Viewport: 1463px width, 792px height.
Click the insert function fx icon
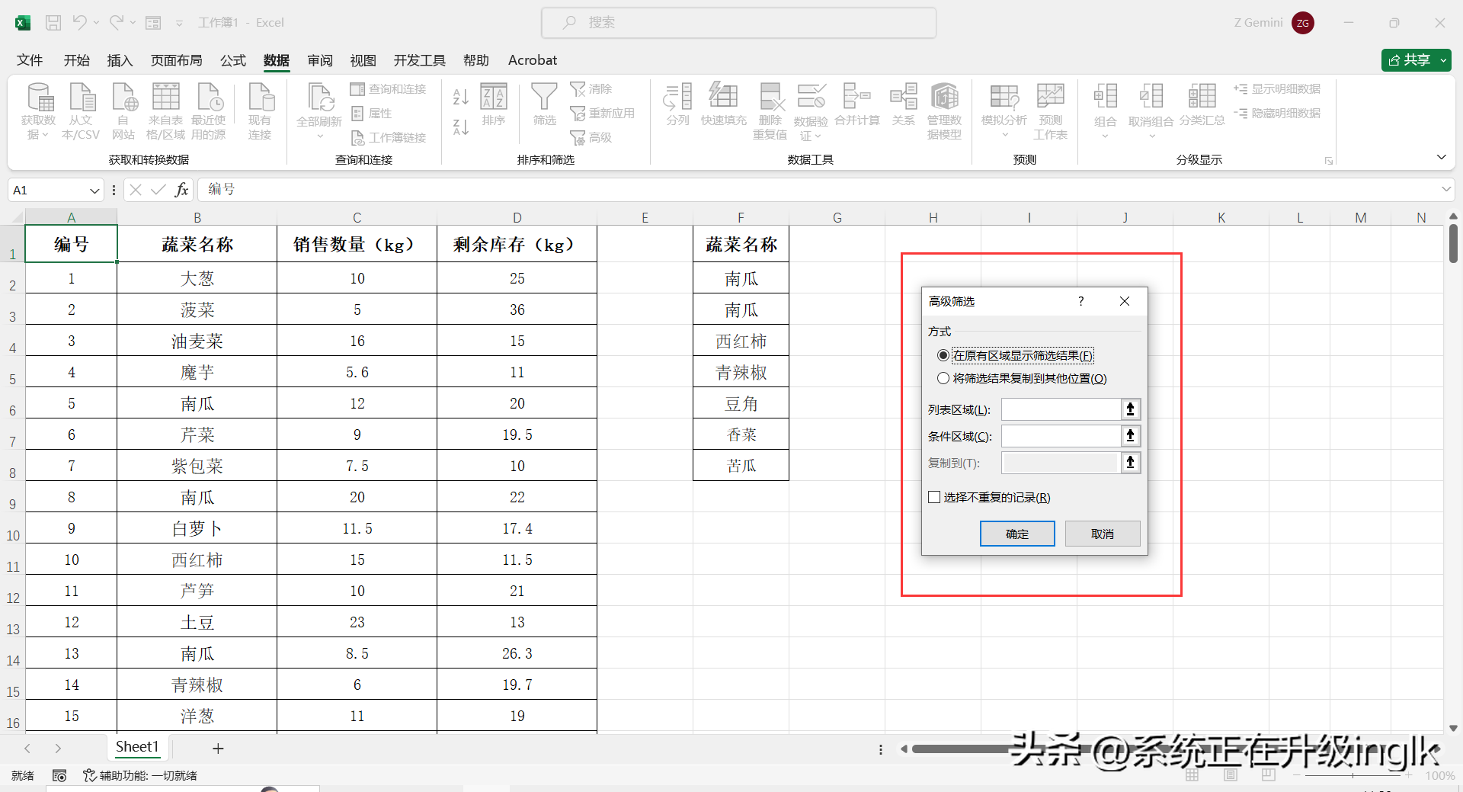point(181,190)
